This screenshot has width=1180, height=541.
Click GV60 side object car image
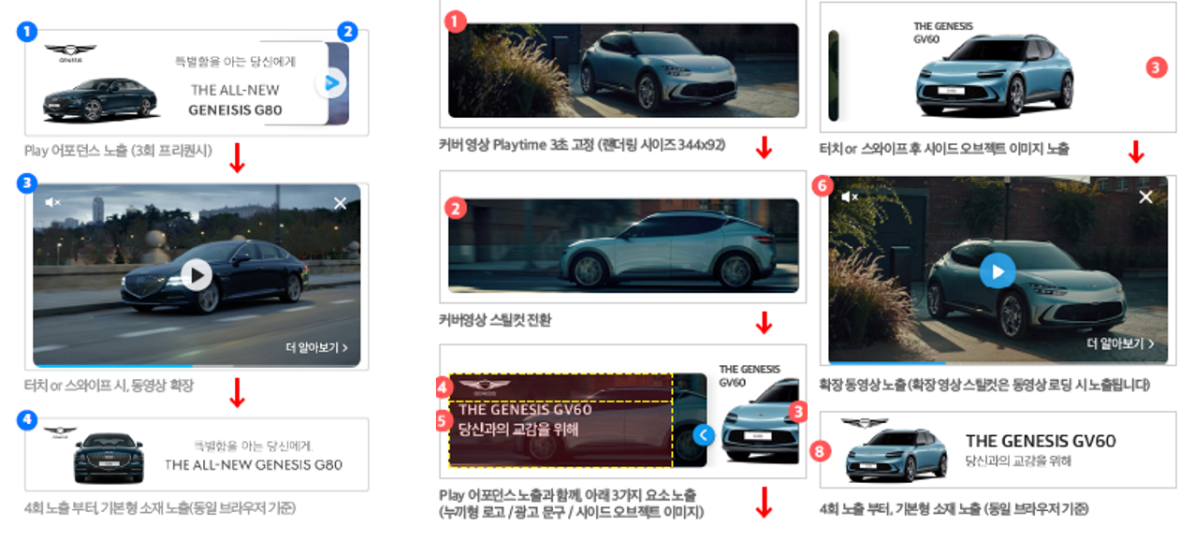994,78
